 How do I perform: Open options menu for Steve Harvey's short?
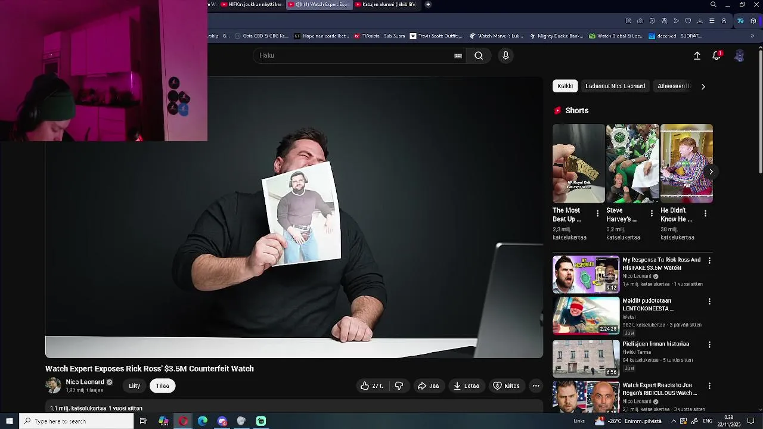pos(652,213)
